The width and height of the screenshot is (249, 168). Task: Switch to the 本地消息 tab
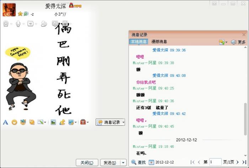coord(139,42)
